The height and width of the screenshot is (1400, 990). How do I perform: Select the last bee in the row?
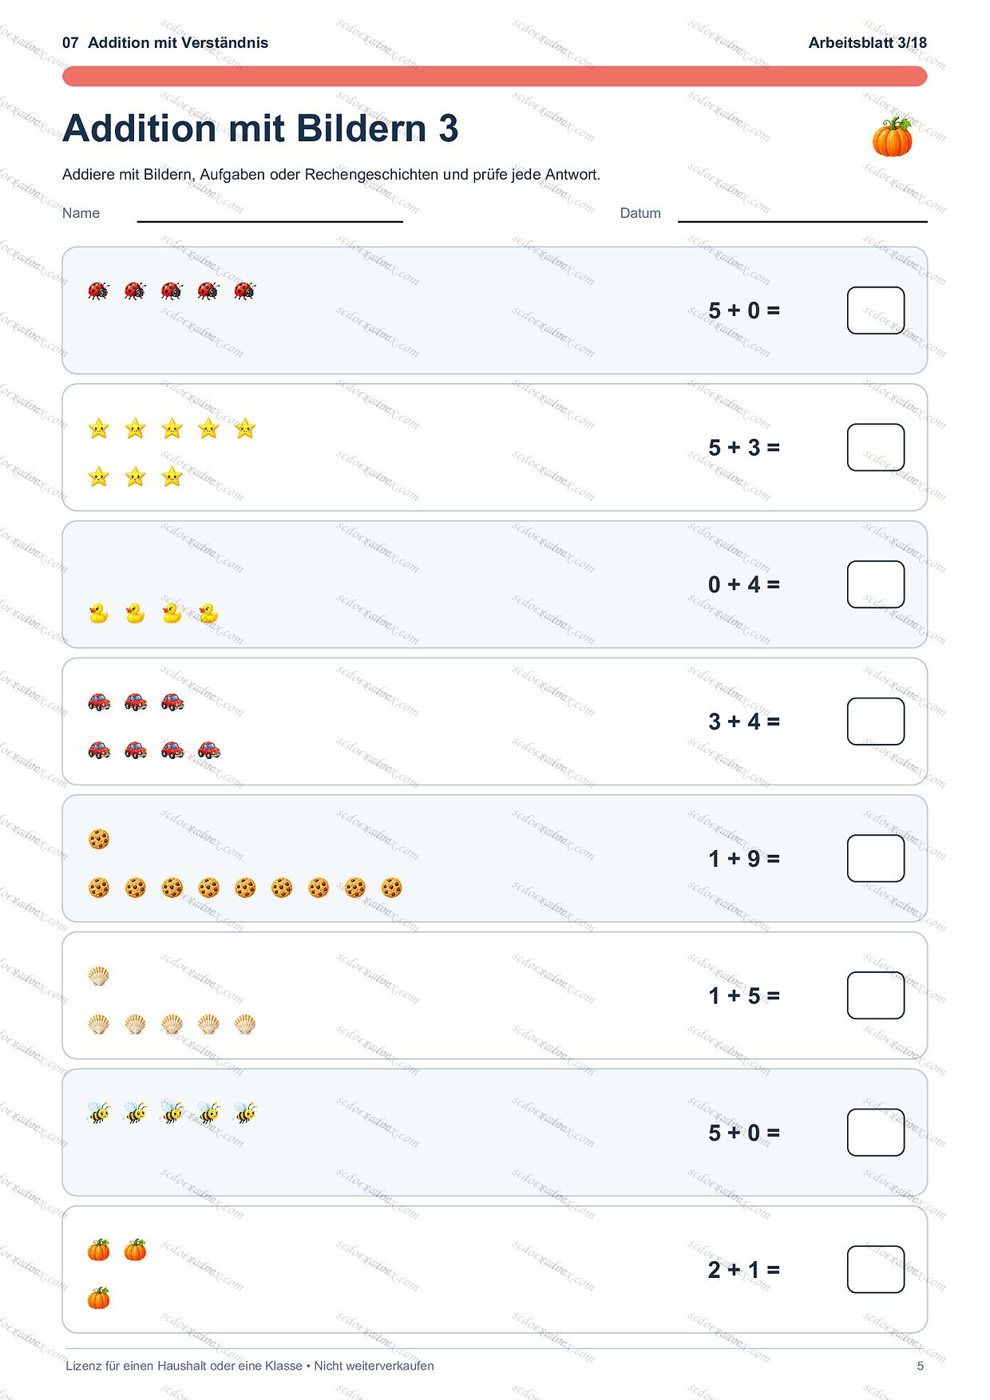pyautogui.click(x=245, y=1113)
